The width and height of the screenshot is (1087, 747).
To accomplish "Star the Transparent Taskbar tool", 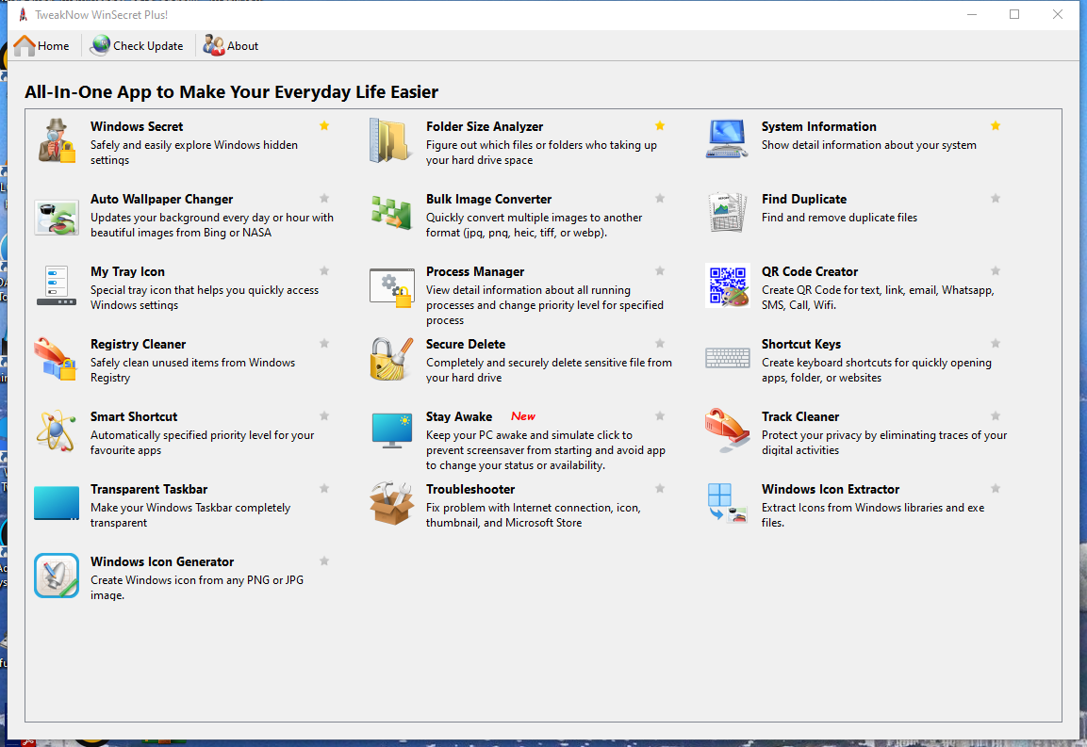I will [324, 489].
